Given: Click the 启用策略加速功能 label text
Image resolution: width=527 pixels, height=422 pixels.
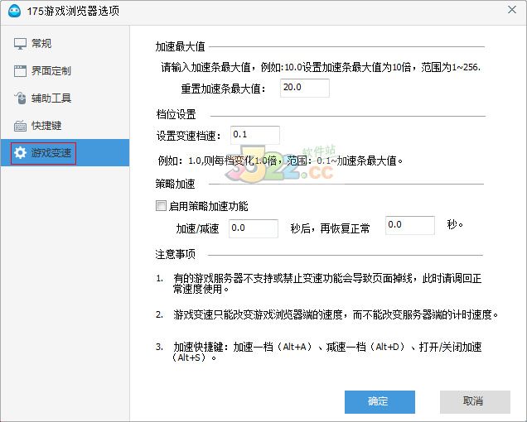Looking at the screenshot, I should 208,206.
